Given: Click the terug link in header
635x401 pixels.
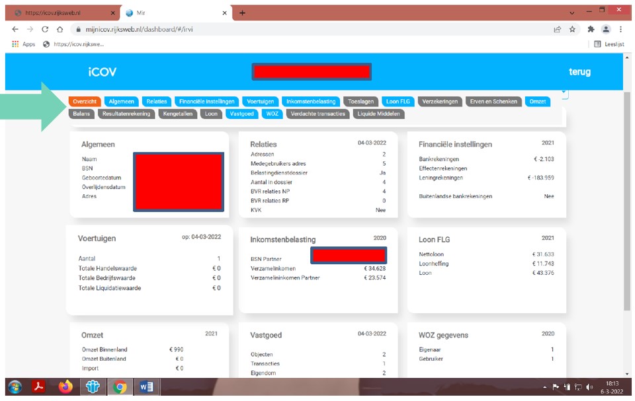Looking at the screenshot, I should (579, 72).
